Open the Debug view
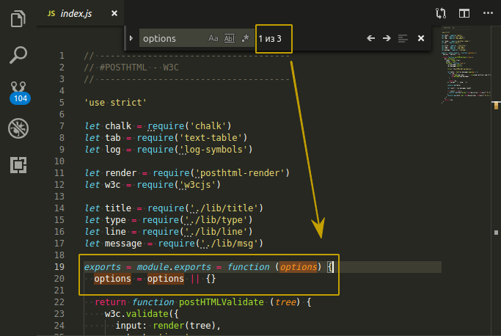This screenshot has height=336, width=501. click(x=18, y=128)
